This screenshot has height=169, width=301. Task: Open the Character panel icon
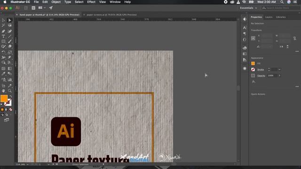pos(245,28)
